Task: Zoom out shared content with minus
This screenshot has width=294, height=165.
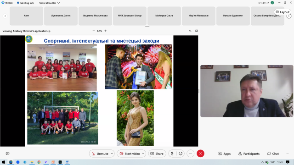Action: [94, 31]
